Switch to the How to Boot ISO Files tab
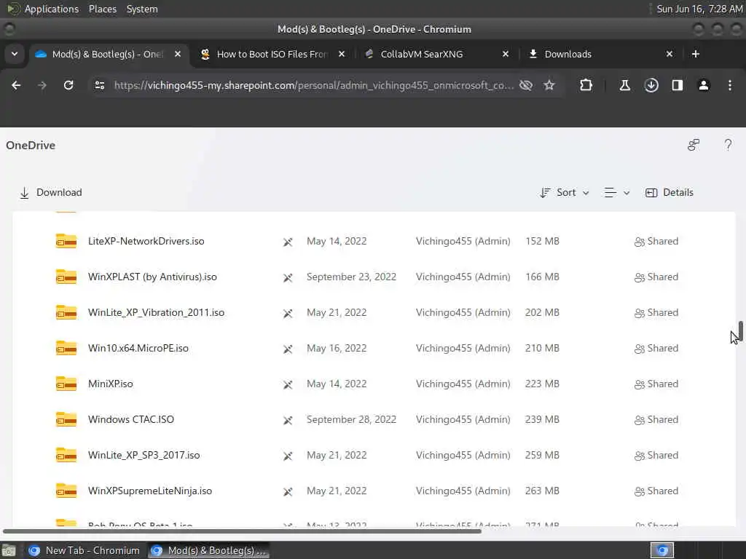The height and width of the screenshot is (559, 746). pos(272,54)
